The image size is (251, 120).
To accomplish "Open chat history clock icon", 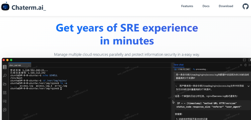I will (x=245, y=65).
